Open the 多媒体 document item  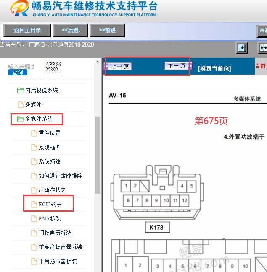33,104
